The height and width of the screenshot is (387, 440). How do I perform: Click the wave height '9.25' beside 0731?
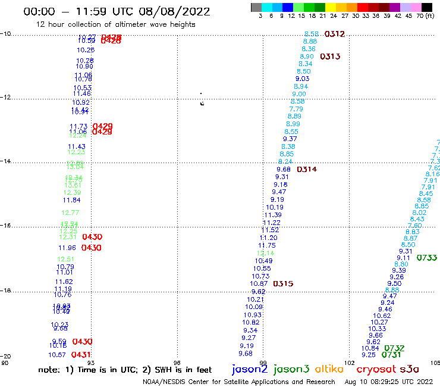click(x=369, y=355)
